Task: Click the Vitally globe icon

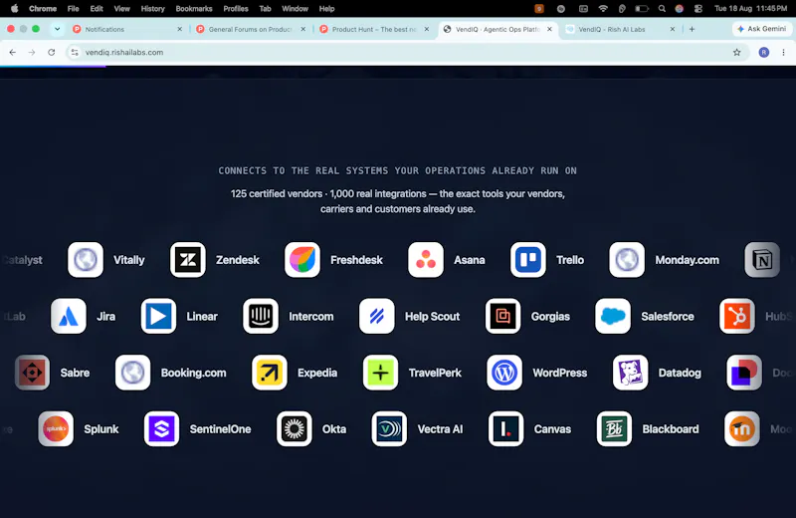Action: click(x=86, y=260)
